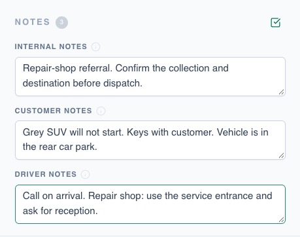The height and width of the screenshot is (237, 300).
Task: Show info tooltip for Internal Notes
Action: point(95,46)
